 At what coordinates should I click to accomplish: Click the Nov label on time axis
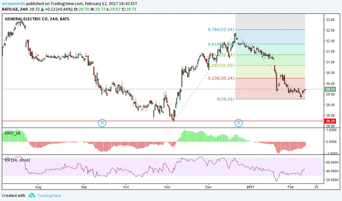pos(167,187)
